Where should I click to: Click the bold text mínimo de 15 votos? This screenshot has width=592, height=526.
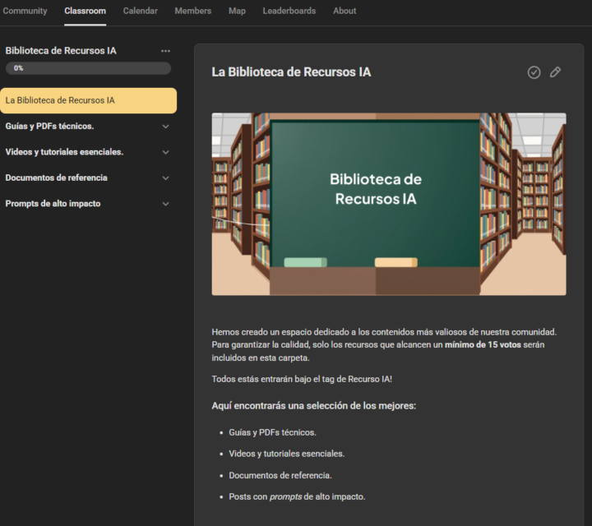[x=483, y=345]
